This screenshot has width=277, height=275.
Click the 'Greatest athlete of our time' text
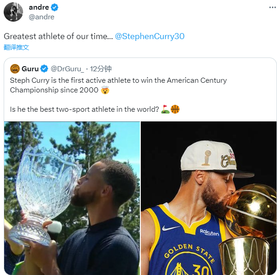(58, 36)
